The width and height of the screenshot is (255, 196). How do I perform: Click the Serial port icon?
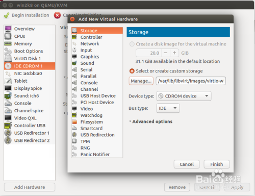(x=74, y=69)
